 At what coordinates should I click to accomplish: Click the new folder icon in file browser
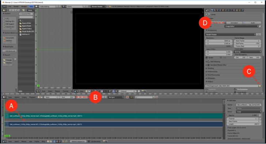point(24,10)
